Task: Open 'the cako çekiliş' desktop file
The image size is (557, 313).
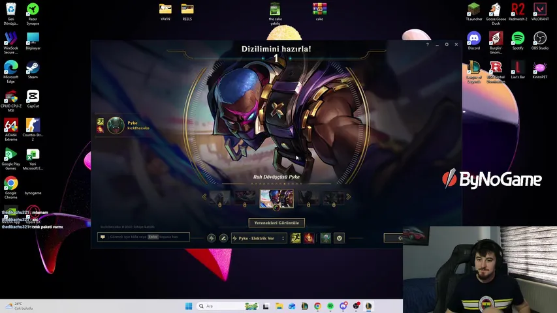Action: pos(276,14)
